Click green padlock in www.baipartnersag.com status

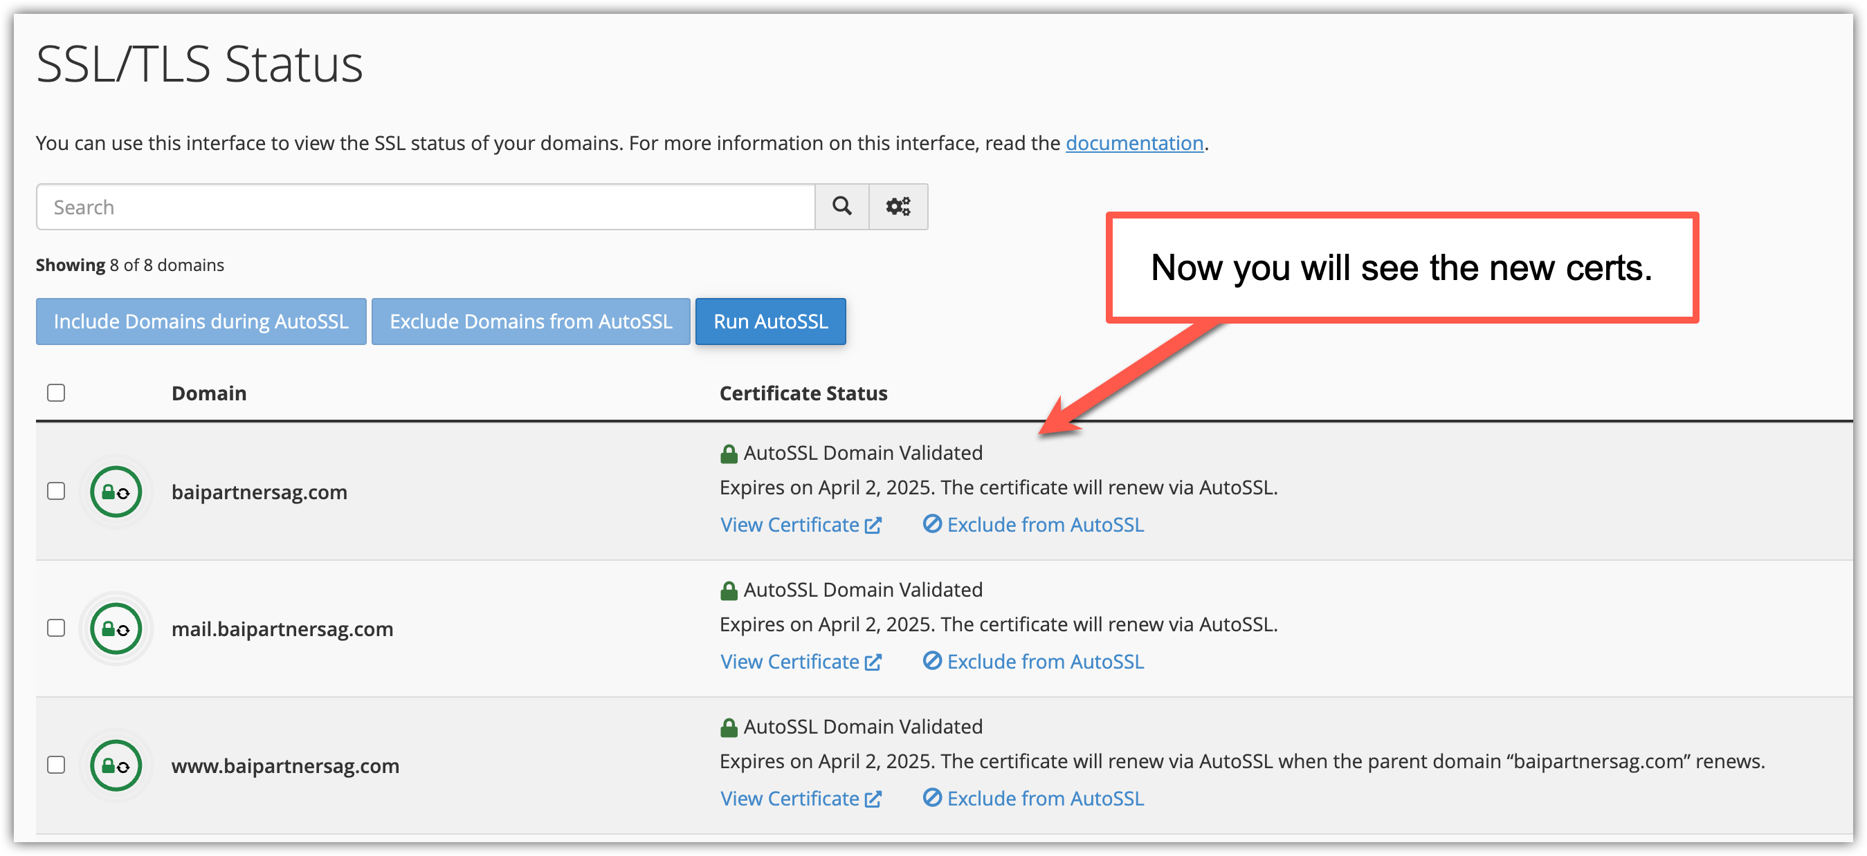(x=729, y=728)
